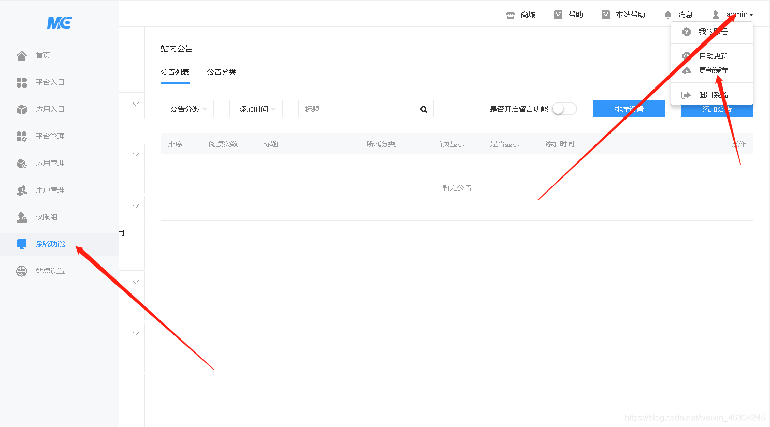Switch to the 公告分类 tab

click(x=221, y=72)
